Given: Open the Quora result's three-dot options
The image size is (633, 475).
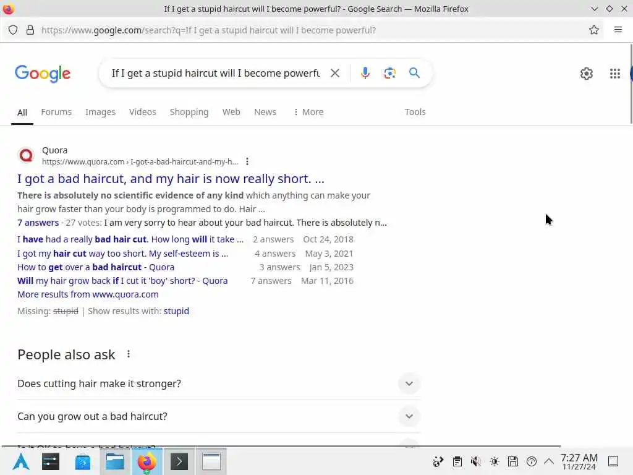Looking at the screenshot, I should [247, 161].
